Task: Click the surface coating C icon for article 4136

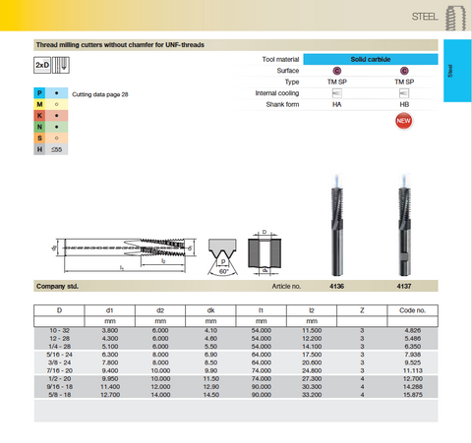Action: click(337, 71)
